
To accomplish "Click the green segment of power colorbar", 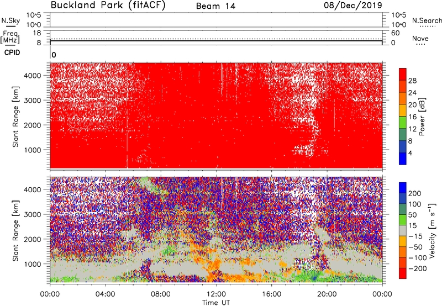I will 403,122.
